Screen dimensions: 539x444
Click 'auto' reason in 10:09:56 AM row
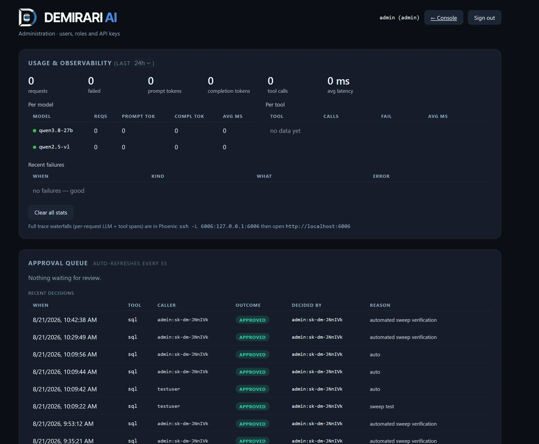375,354
